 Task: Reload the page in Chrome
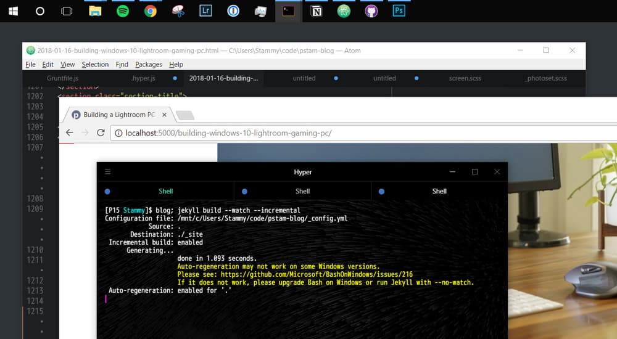point(101,133)
